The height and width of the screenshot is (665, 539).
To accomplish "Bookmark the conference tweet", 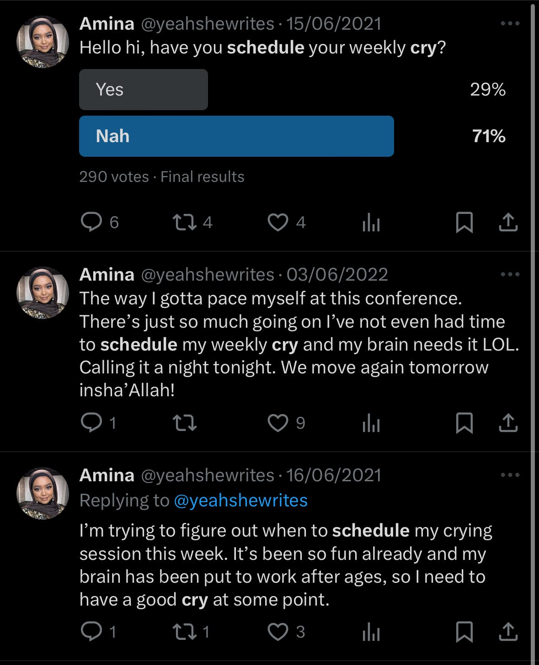I will (x=464, y=423).
